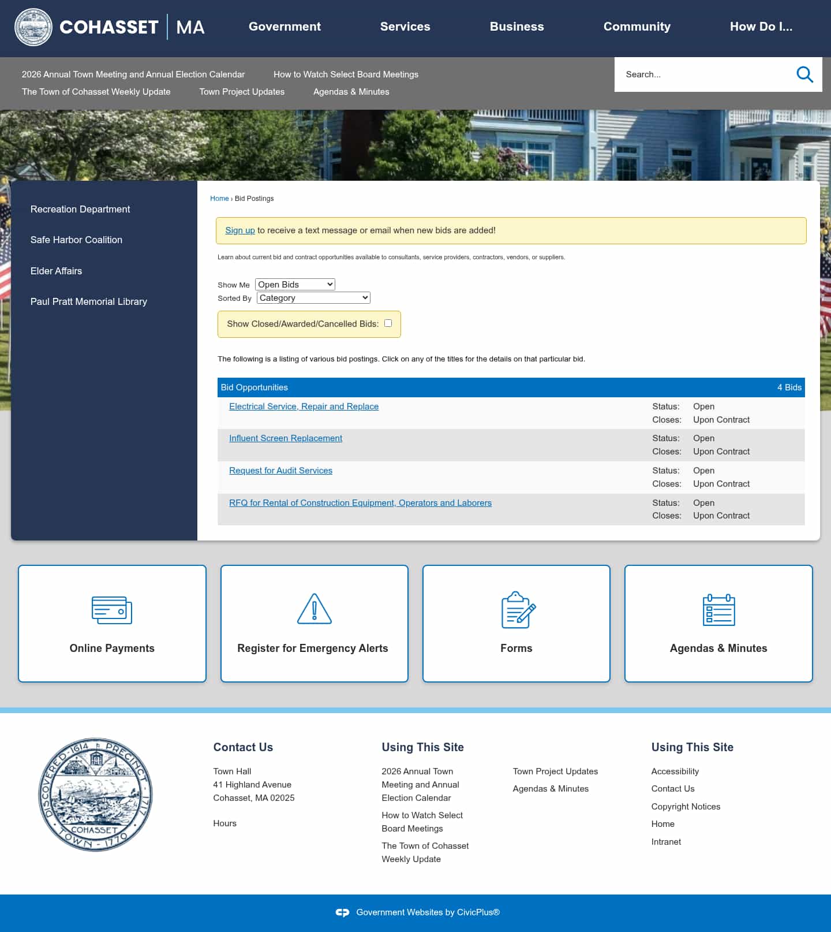
Task: Click the Hours link under Contact Us
Action: (224, 823)
